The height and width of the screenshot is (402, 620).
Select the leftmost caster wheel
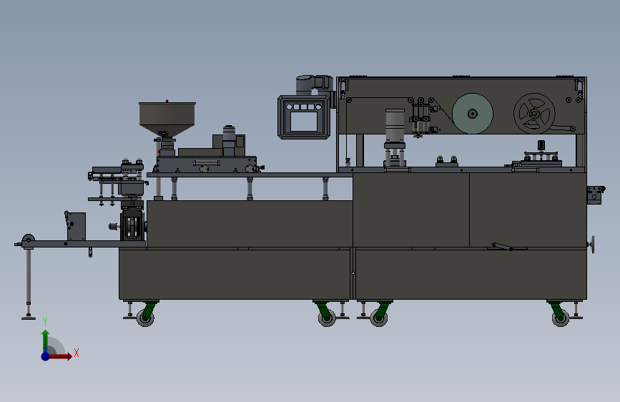tap(145, 318)
